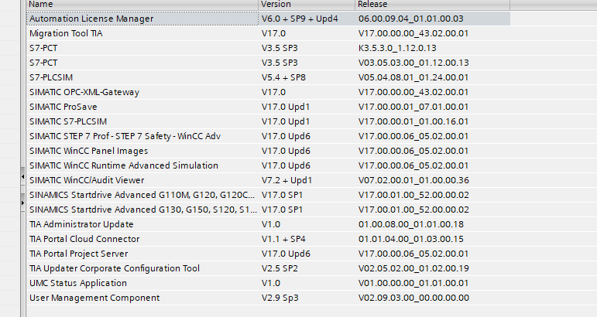Click the SIMATIC OPC-XML-Gateway entry
The height and width of the screenshot is (317, 597).
coord(84,92)
